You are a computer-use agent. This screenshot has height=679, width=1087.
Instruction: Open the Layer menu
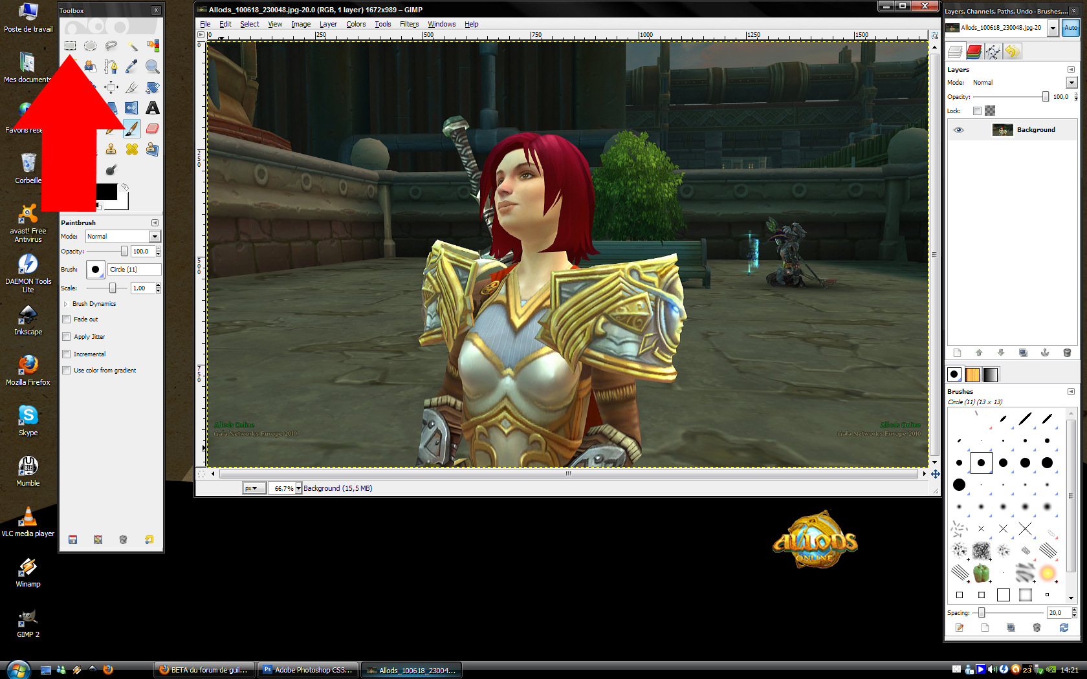(x=328, y=24)
